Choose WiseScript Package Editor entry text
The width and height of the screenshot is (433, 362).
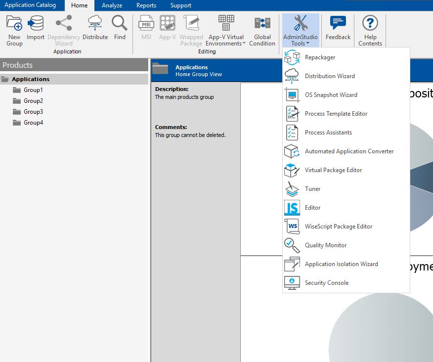339,226
